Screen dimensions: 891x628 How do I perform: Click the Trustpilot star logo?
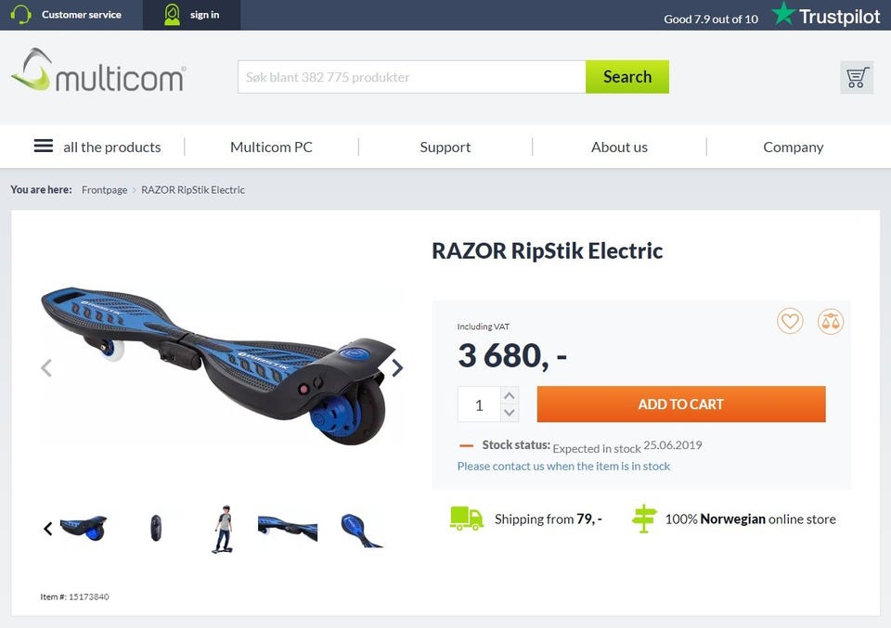tap(783, 14)
